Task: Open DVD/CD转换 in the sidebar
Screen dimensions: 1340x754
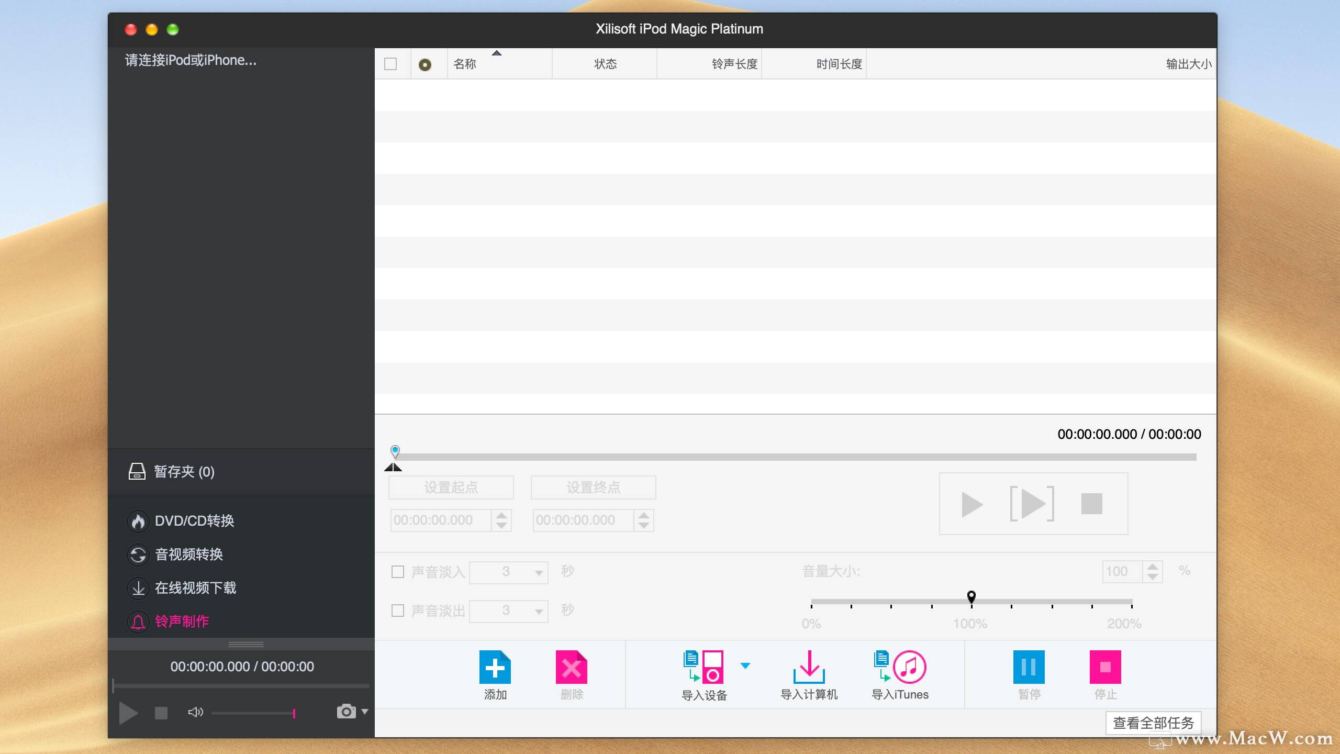Action: [194, 521]
